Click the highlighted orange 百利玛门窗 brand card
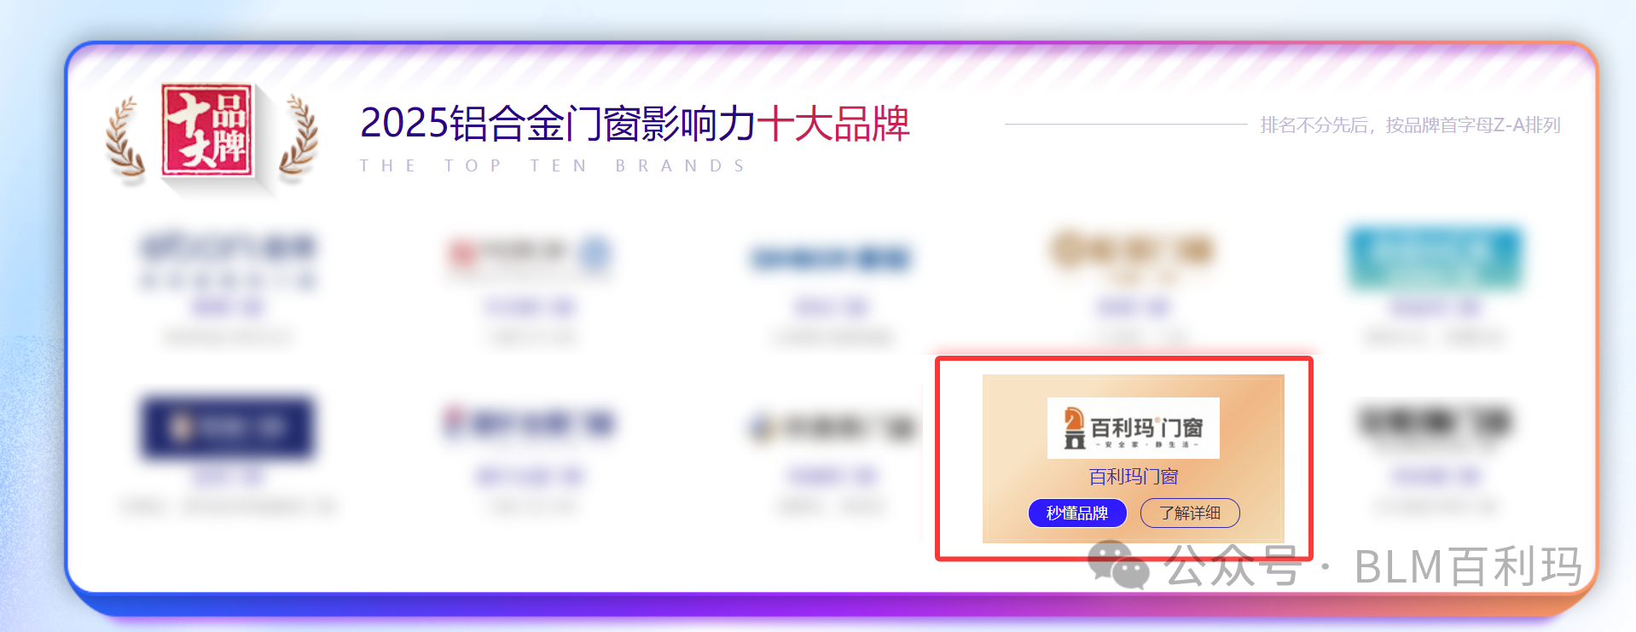The image size is (1636, 632). 1133,458
